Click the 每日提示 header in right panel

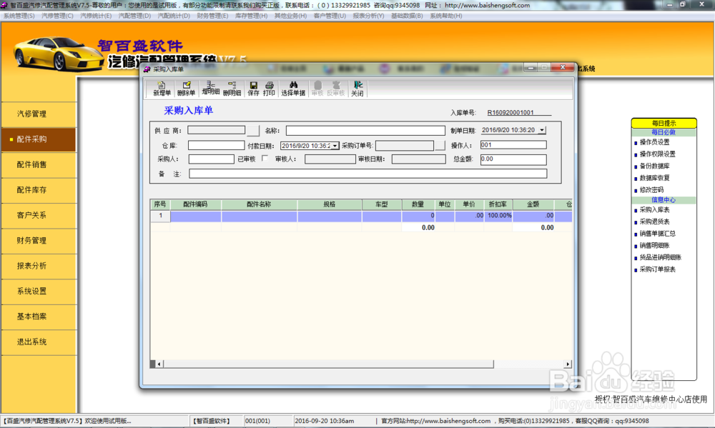pyautogui.click(x=664, y=123)
